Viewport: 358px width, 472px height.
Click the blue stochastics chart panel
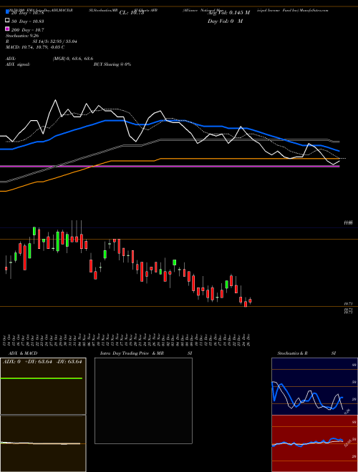[x=314, y=386]
